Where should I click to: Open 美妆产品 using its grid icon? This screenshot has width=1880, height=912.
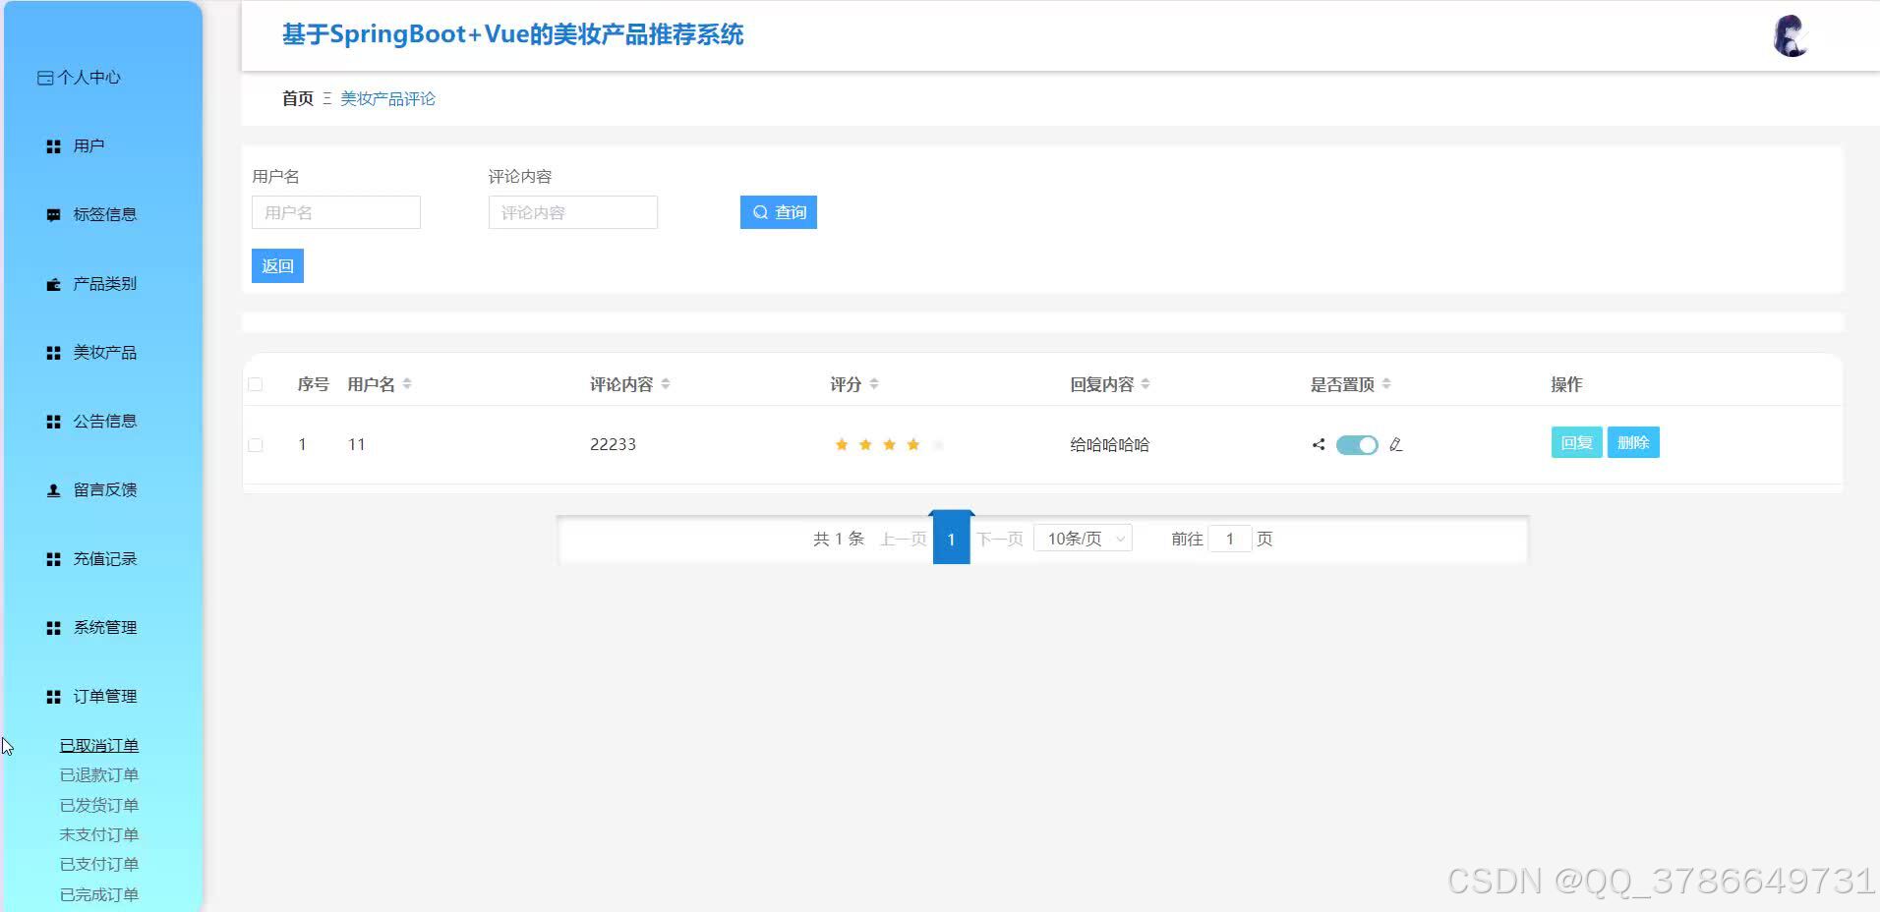[x=53, y=352]
